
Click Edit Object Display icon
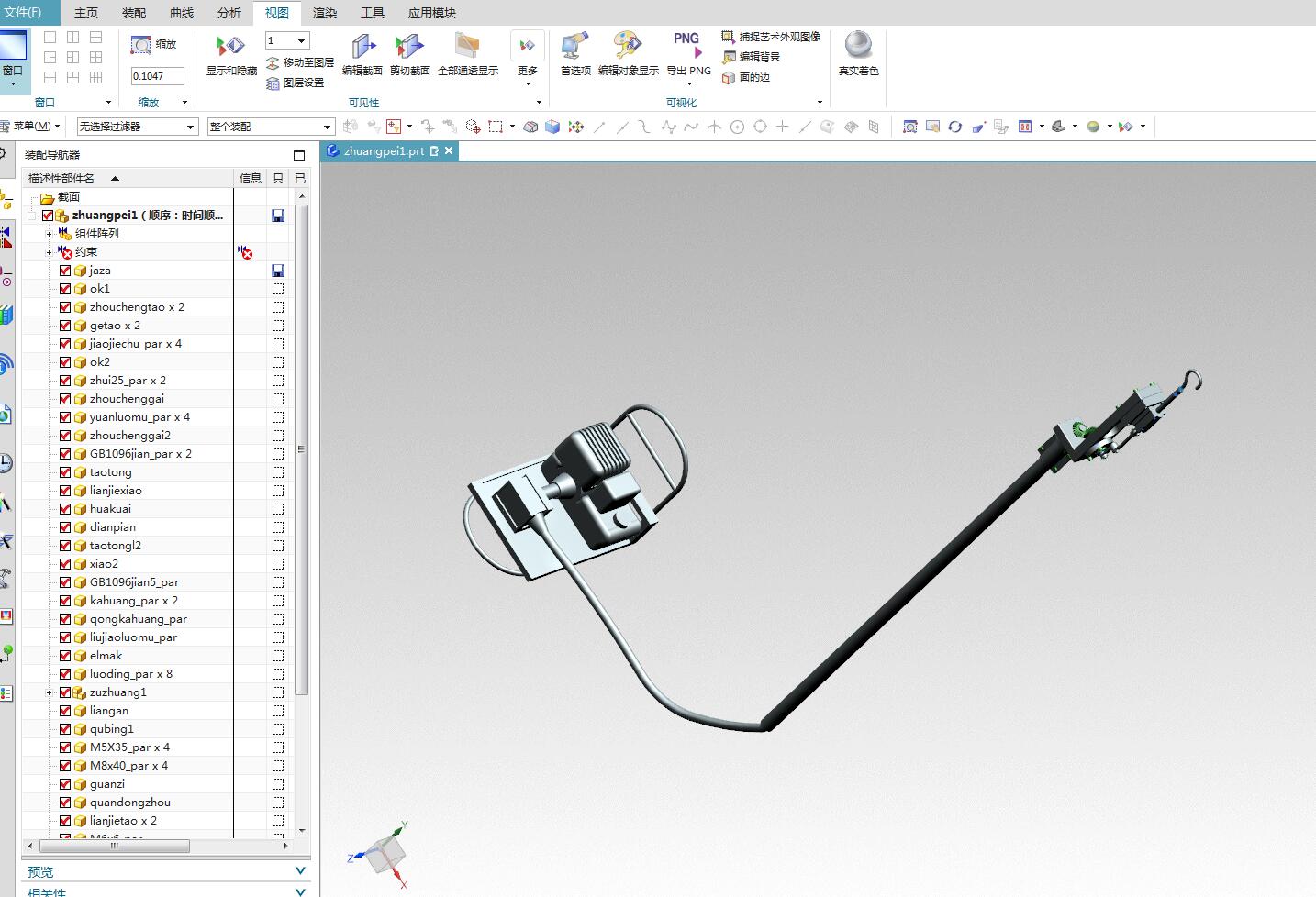point(628,46)
